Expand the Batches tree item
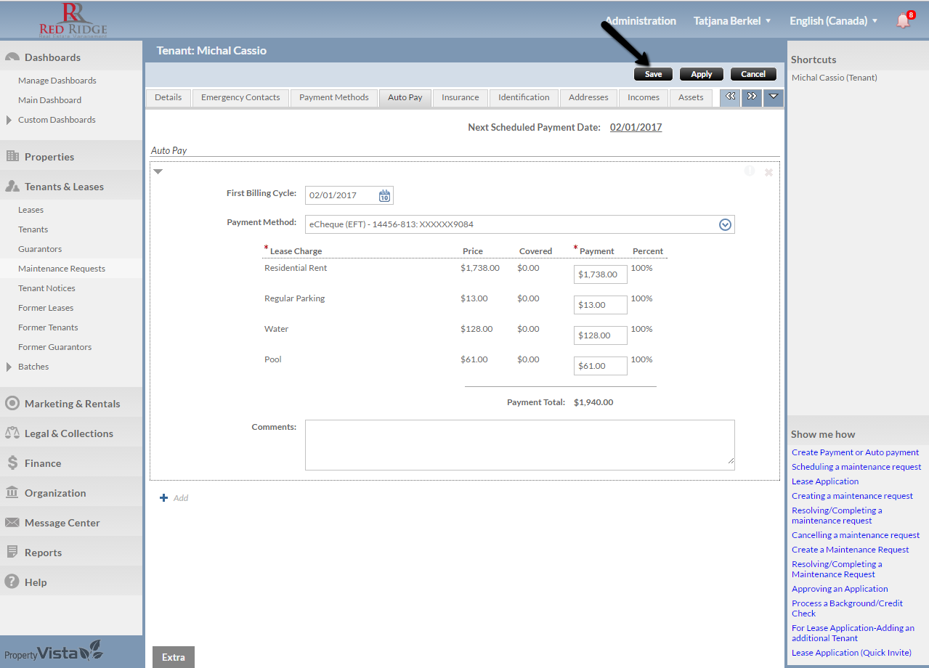Viewport: 929px width, 668px height. [x=9, y=367]
